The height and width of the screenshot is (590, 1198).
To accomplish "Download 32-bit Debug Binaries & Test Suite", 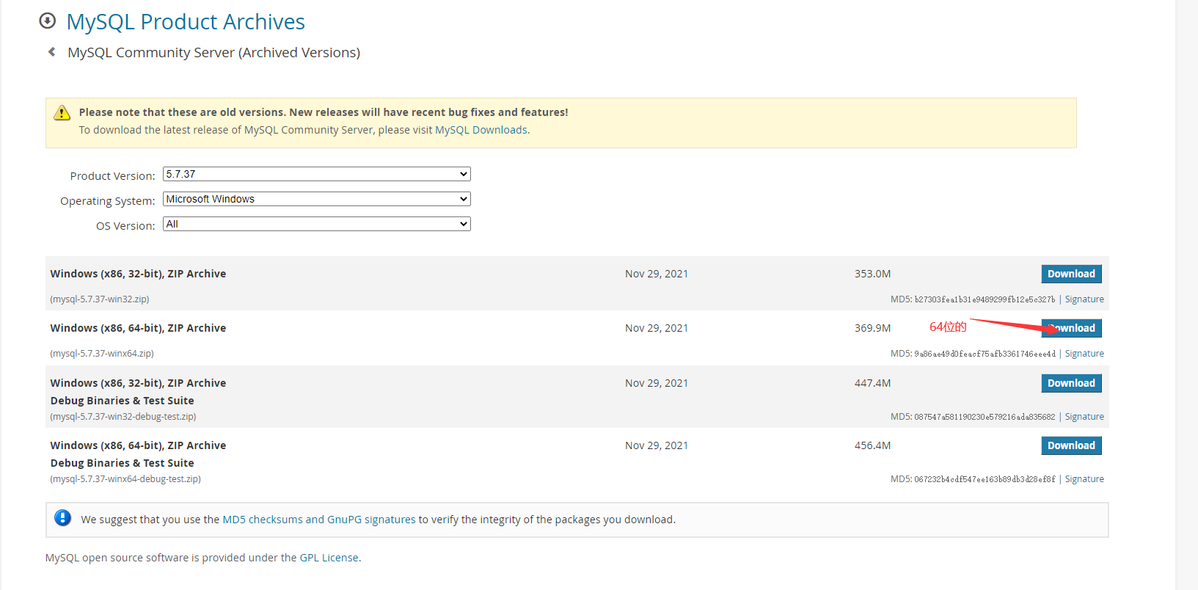I will point(1071,383).
